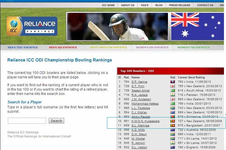
Task: Click the England flag beside S.T. Finn
Action: point(173,86)
